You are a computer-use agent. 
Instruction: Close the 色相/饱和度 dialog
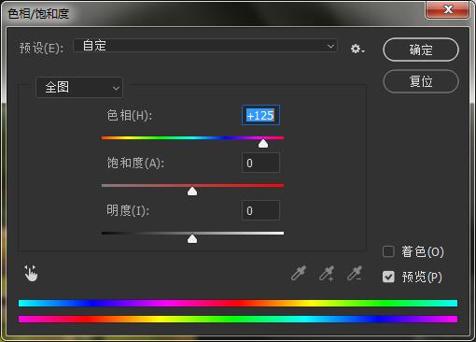(x=447, y=9)
